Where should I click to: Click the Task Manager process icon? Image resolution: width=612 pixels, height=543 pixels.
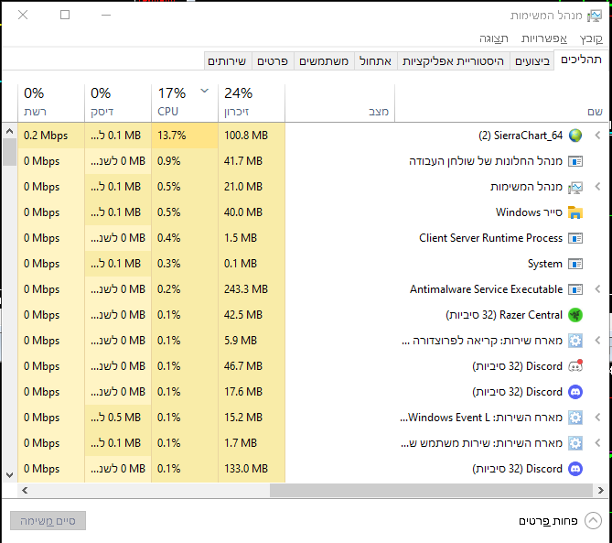575,187
